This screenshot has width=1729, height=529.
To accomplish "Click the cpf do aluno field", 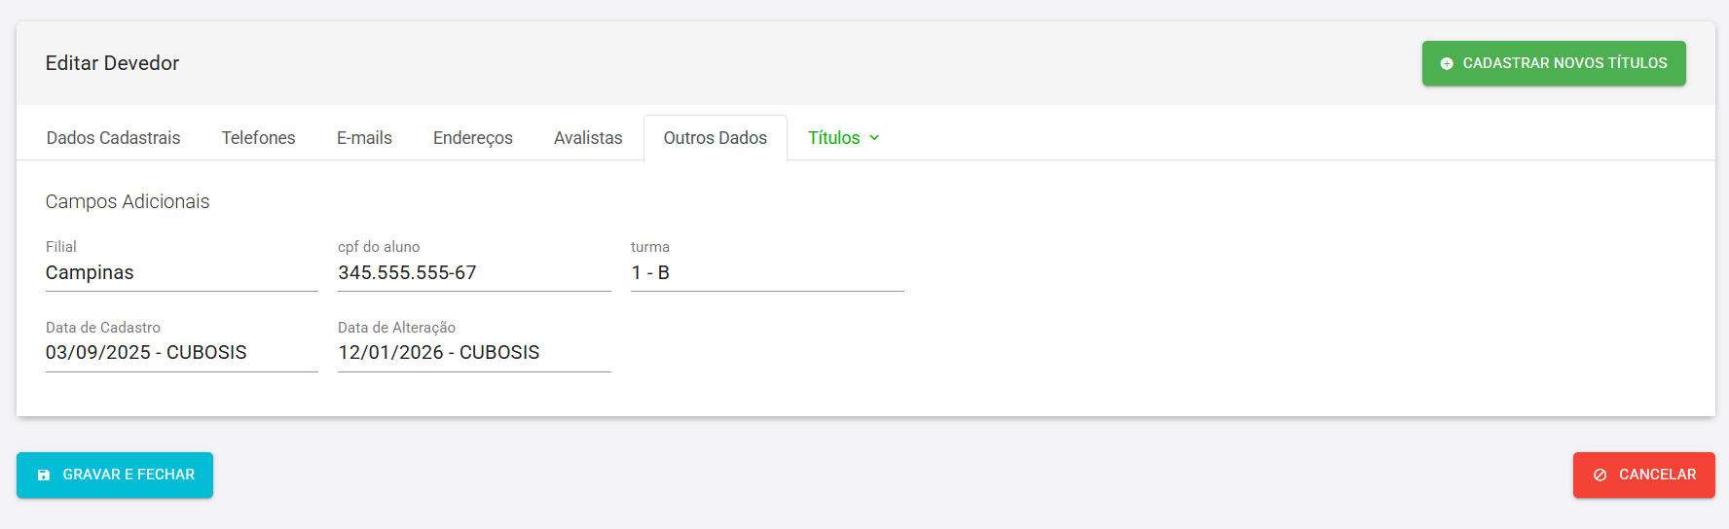I will point(474,273).
